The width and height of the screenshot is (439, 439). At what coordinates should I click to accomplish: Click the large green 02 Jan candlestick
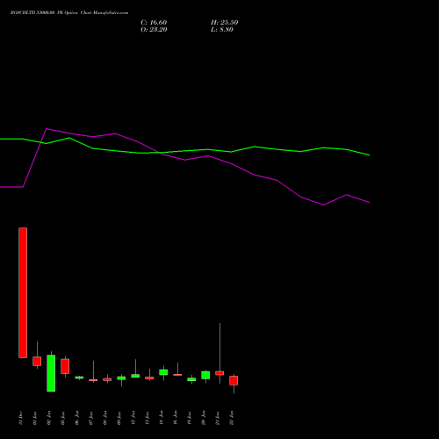coord(51,373)
